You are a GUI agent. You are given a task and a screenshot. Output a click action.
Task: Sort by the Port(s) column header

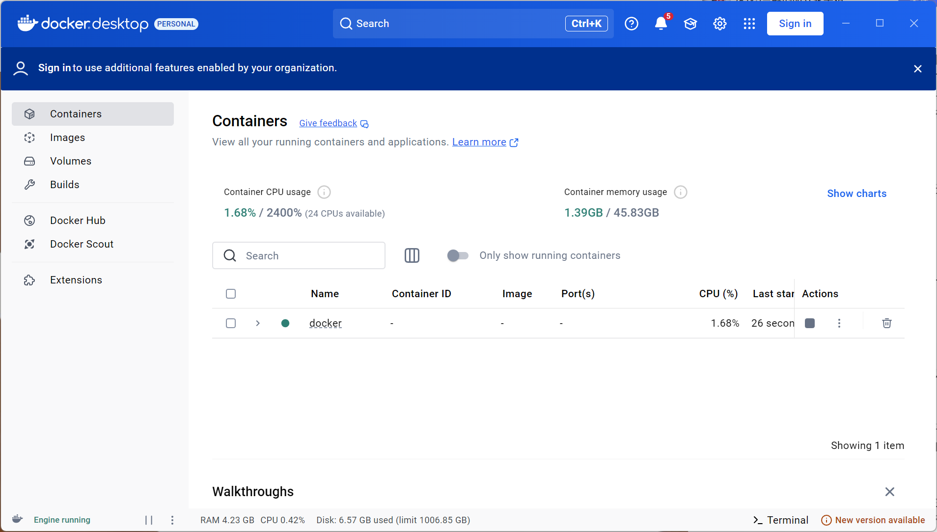click(x=578, y=294)
